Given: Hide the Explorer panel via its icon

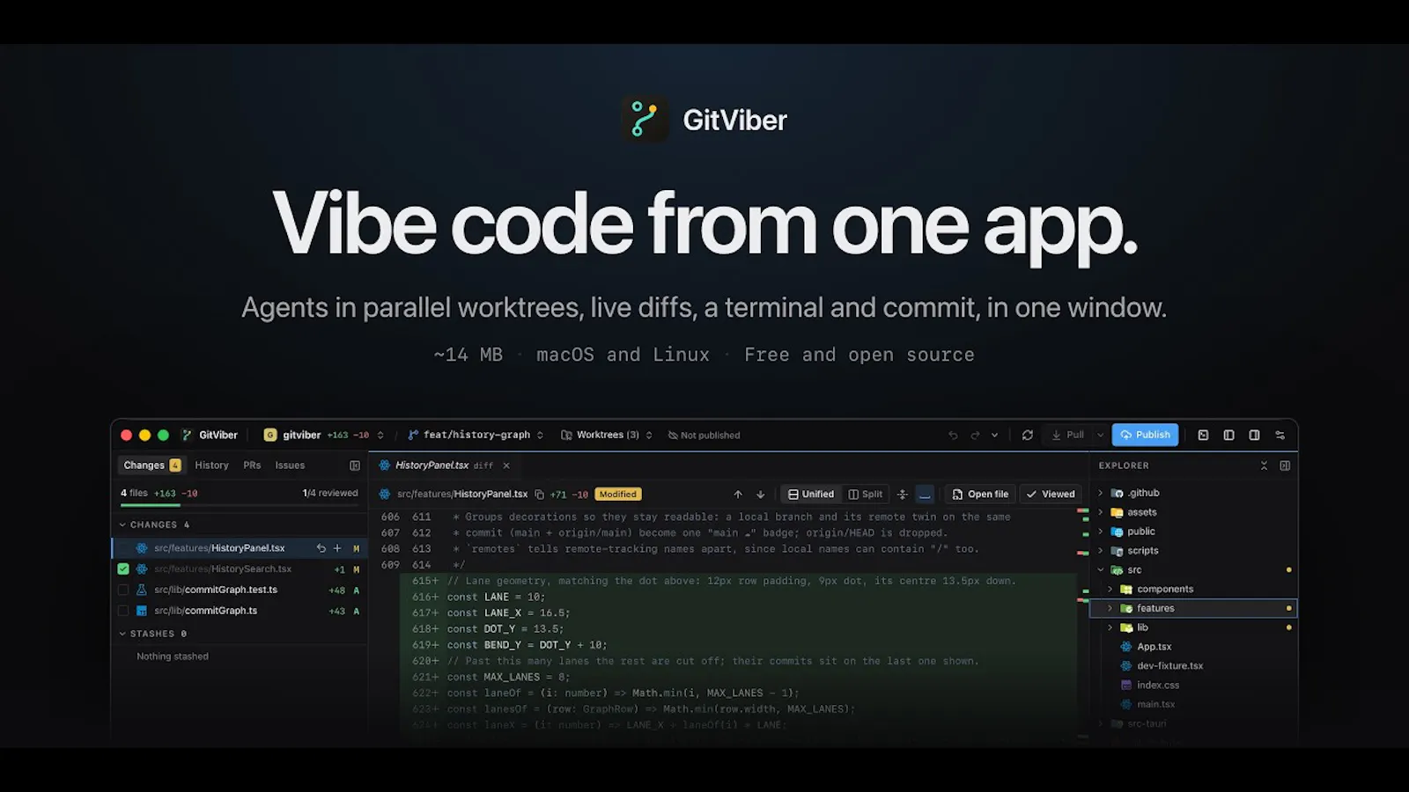Looking at the screenshot, I should [1285, 466].
